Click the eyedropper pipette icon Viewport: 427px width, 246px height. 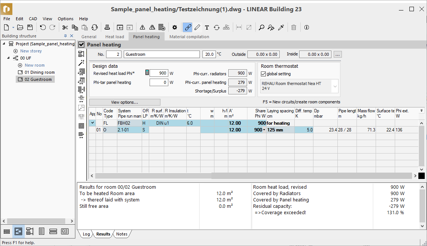[x=281, y=27]
